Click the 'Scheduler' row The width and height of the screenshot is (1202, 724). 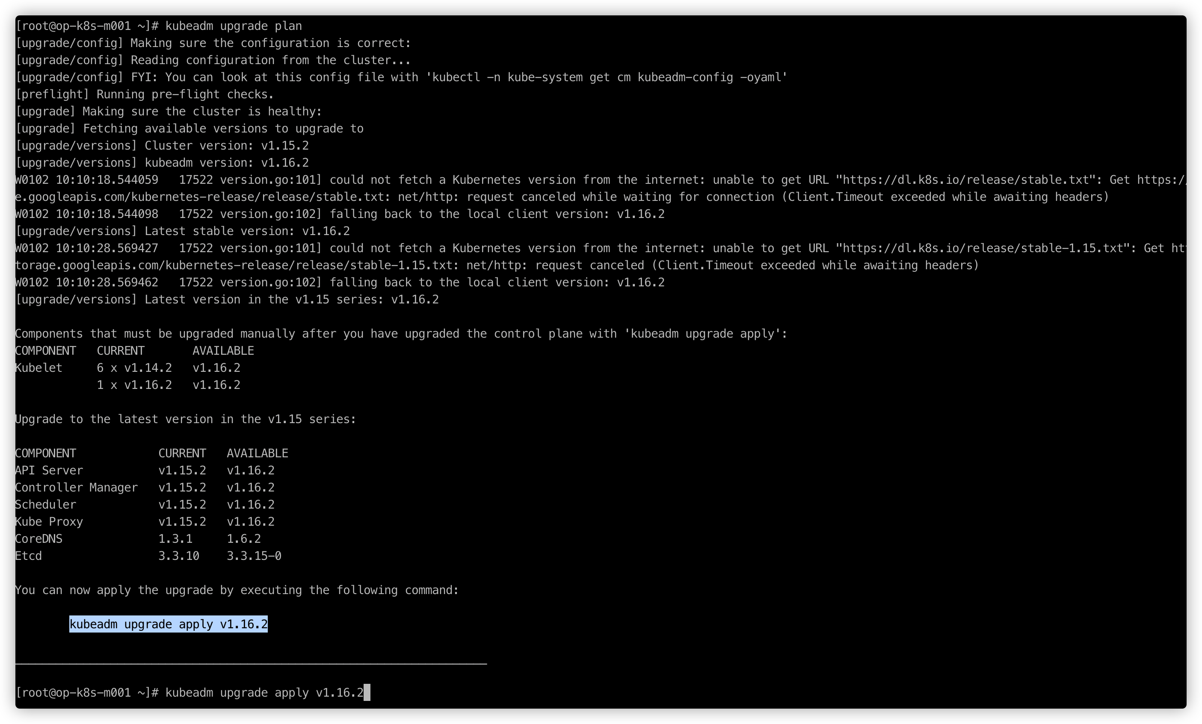[x=145, y=504]
